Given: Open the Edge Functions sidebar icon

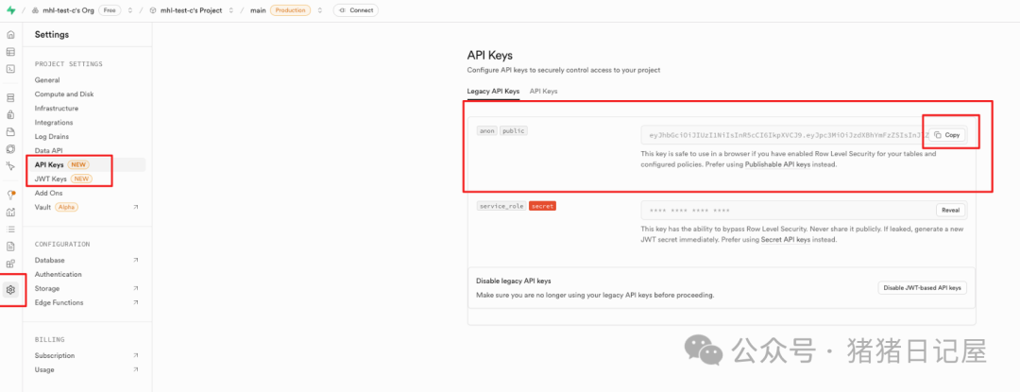Looking at the screenshot, I should [x=10, y=149].
